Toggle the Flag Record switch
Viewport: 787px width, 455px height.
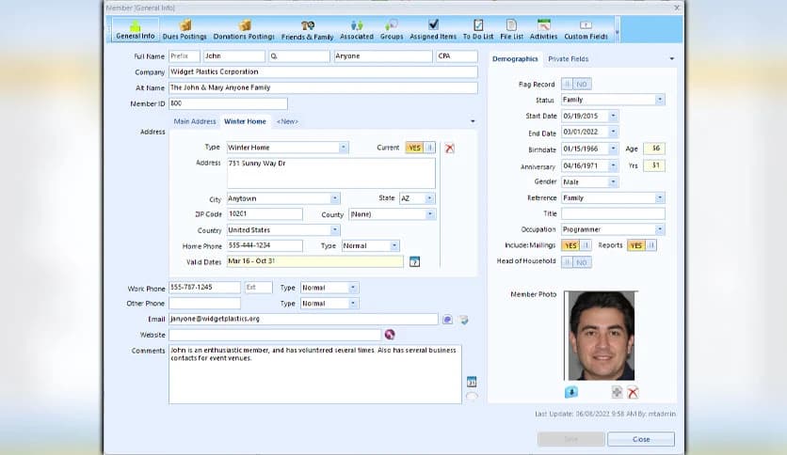576,85
